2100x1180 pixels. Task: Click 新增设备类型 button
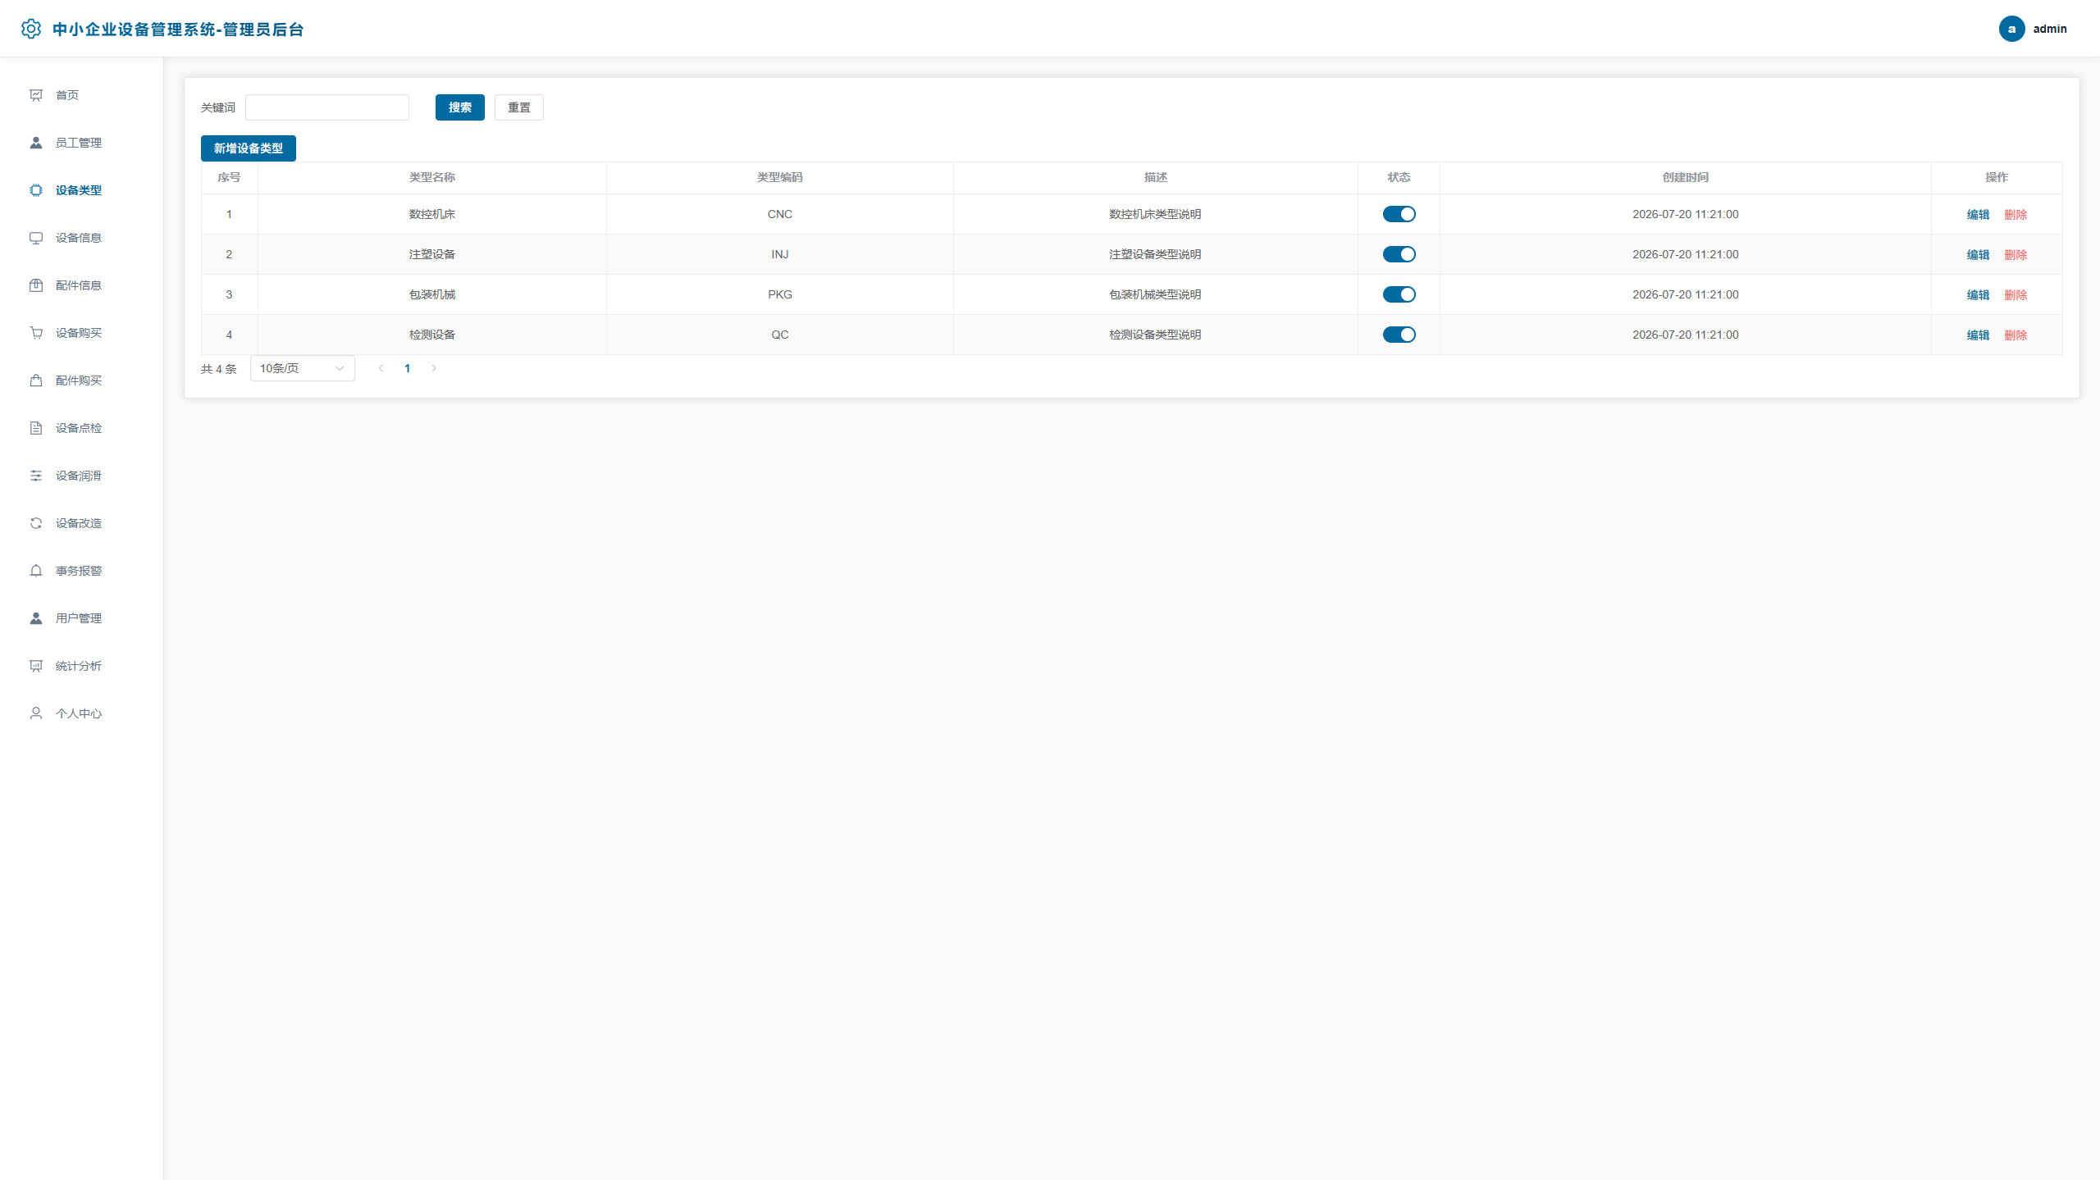[x=249, y=148]
